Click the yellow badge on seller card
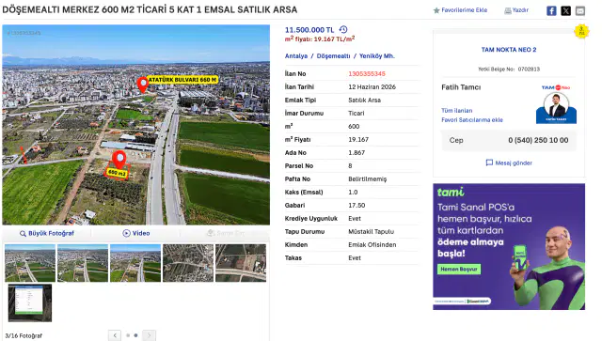The image size is (602, 341). 581,31
